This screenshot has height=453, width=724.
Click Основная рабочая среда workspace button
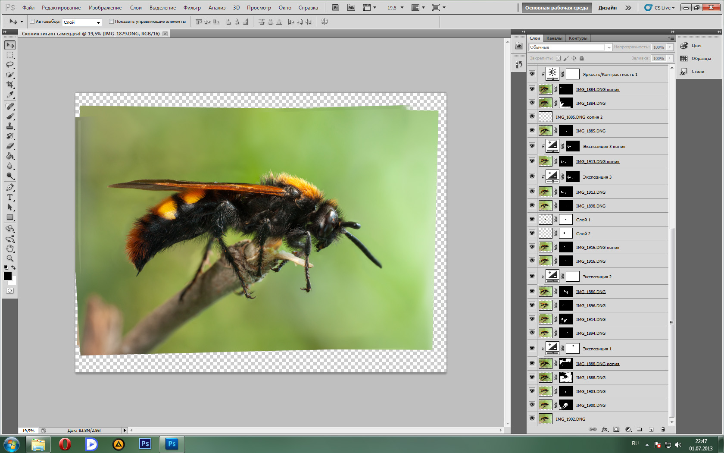(x=556, y=8)
